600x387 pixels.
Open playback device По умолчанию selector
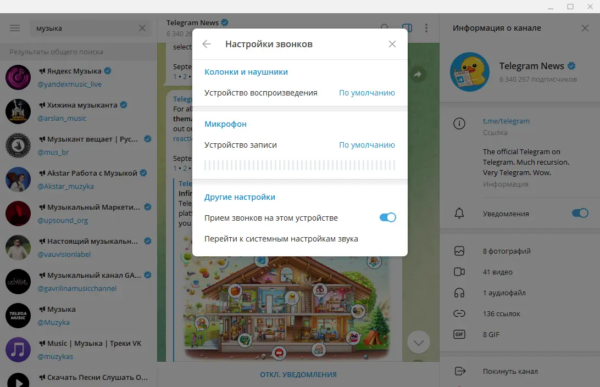pos(367,93)
